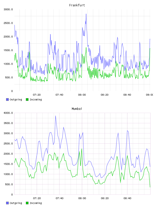The image size is (154, 207).
Task: Click the 1500.0 y-axis label on Mumbai
Action: tap(8, 164)
